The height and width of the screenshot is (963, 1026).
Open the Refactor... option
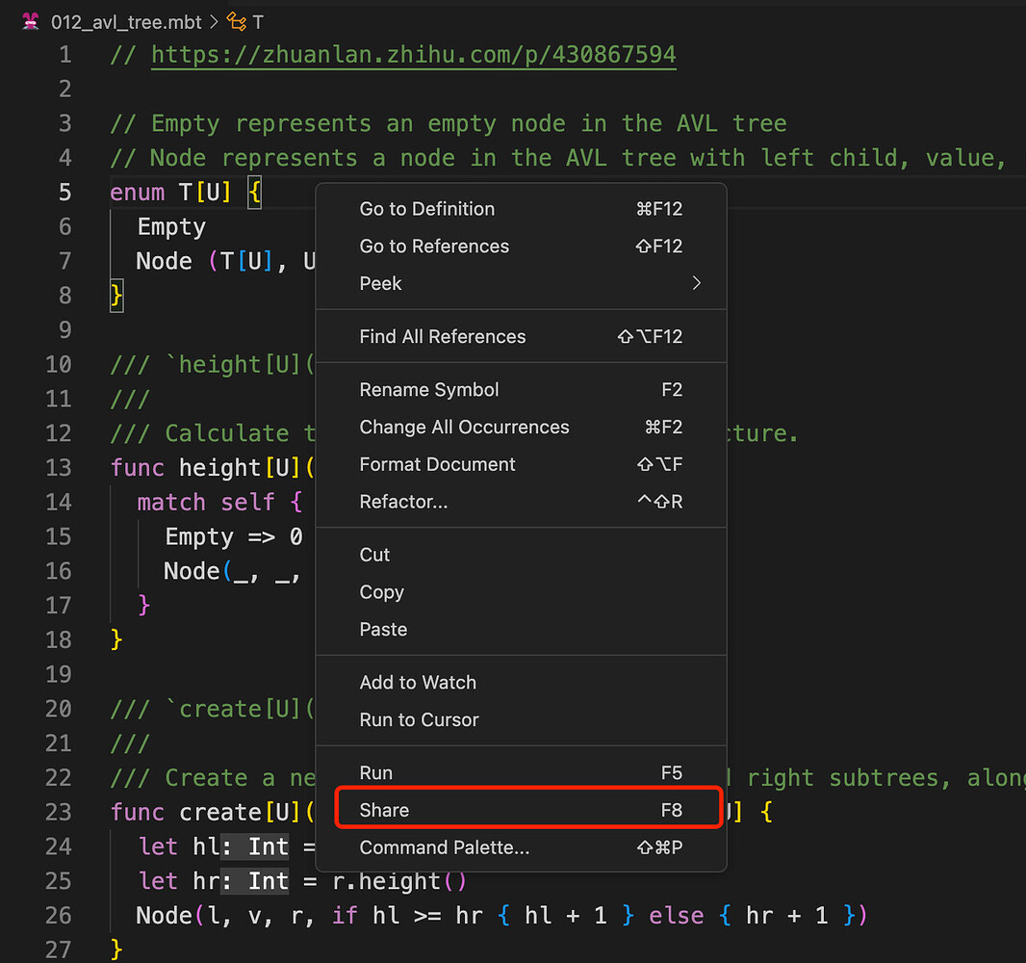403,502
